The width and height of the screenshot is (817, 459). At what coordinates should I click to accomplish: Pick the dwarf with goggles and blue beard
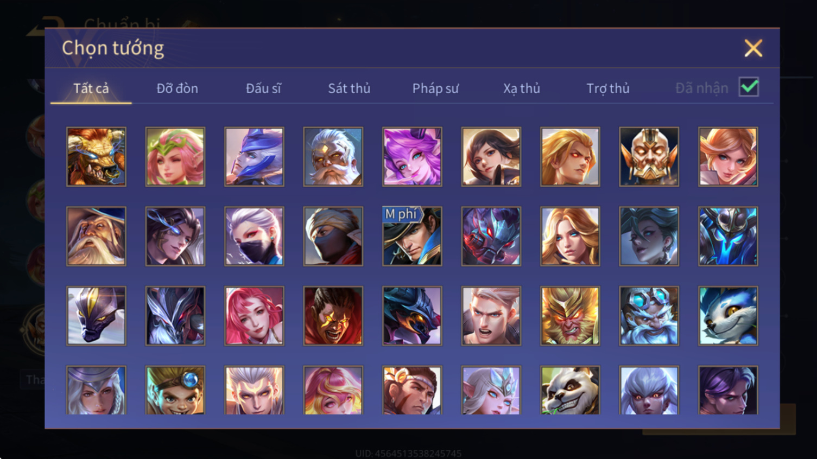coord(649,316)
